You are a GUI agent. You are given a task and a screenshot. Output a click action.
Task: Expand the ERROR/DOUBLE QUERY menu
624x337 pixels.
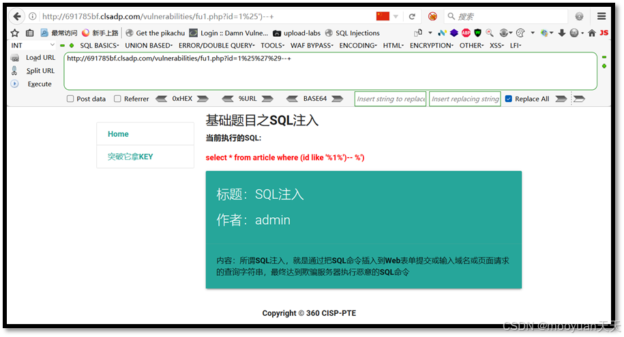pos(216,46)
